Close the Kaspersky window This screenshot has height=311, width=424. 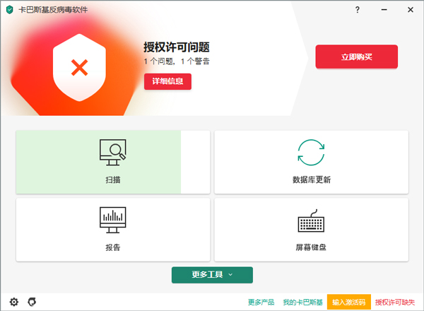point(410,10)
